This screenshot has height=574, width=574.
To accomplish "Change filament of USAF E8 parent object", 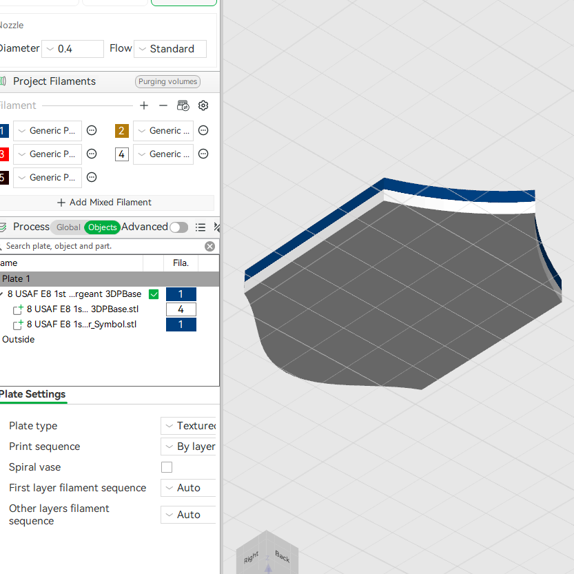I will click(181, 294).
